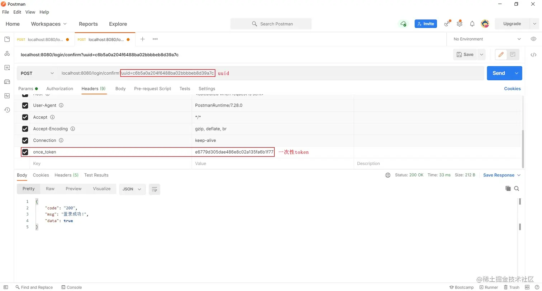Open a new request tab with plus
The height and width of the screenshot is (291, 542).
(142, 39)
